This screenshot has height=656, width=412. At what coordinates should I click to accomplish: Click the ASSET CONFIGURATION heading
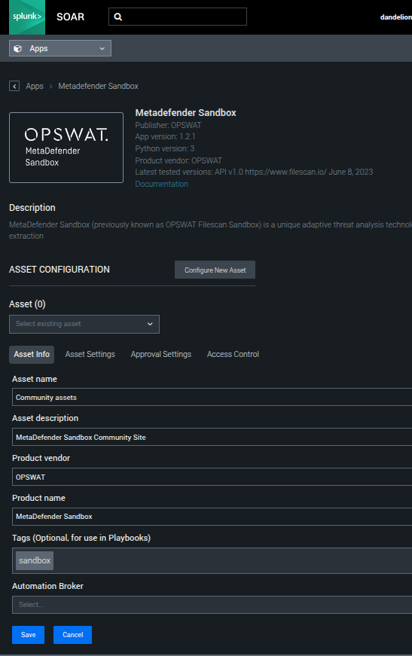click(x=60, y=270)
